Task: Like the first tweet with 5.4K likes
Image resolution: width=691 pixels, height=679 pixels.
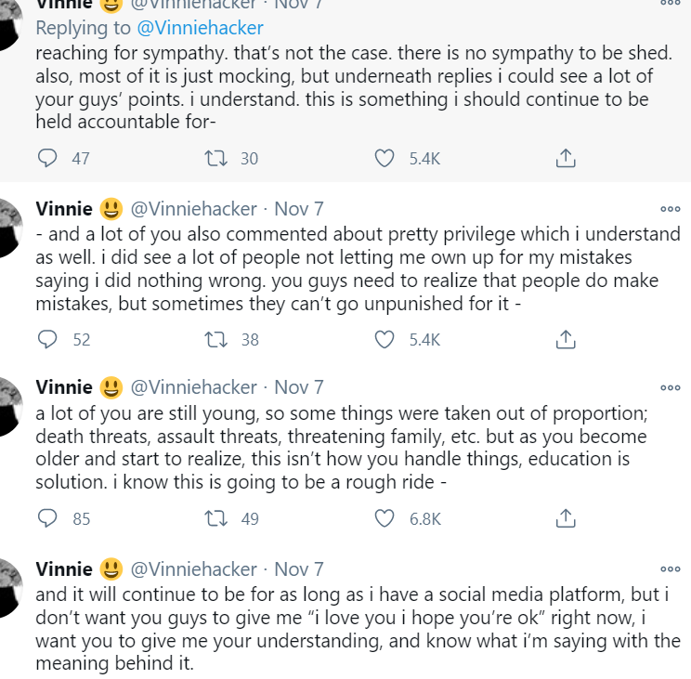Action: (385, 158)
